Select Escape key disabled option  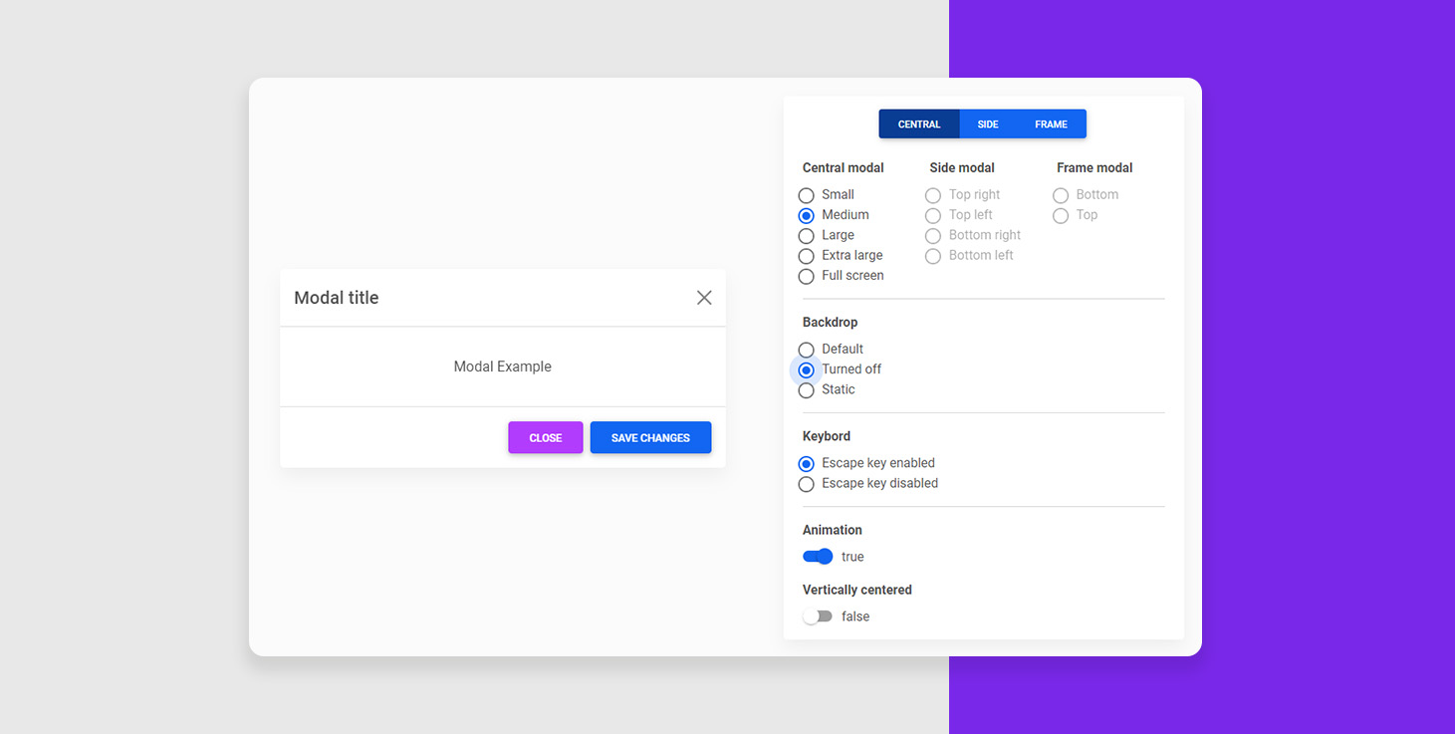point(807,484)
